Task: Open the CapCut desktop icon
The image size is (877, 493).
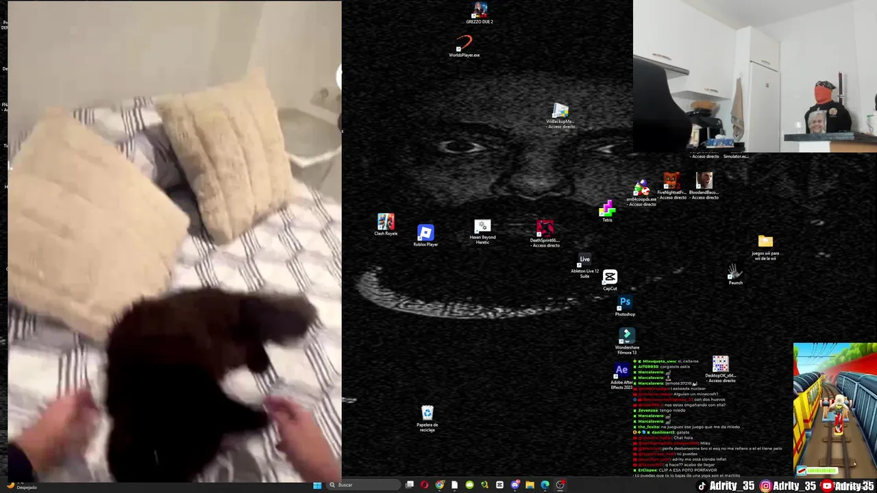Action: (x=610, y=280)
